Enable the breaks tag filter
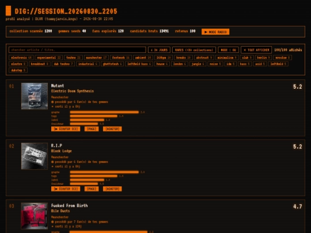Viewport: 311px width, 233px height. 183,58
